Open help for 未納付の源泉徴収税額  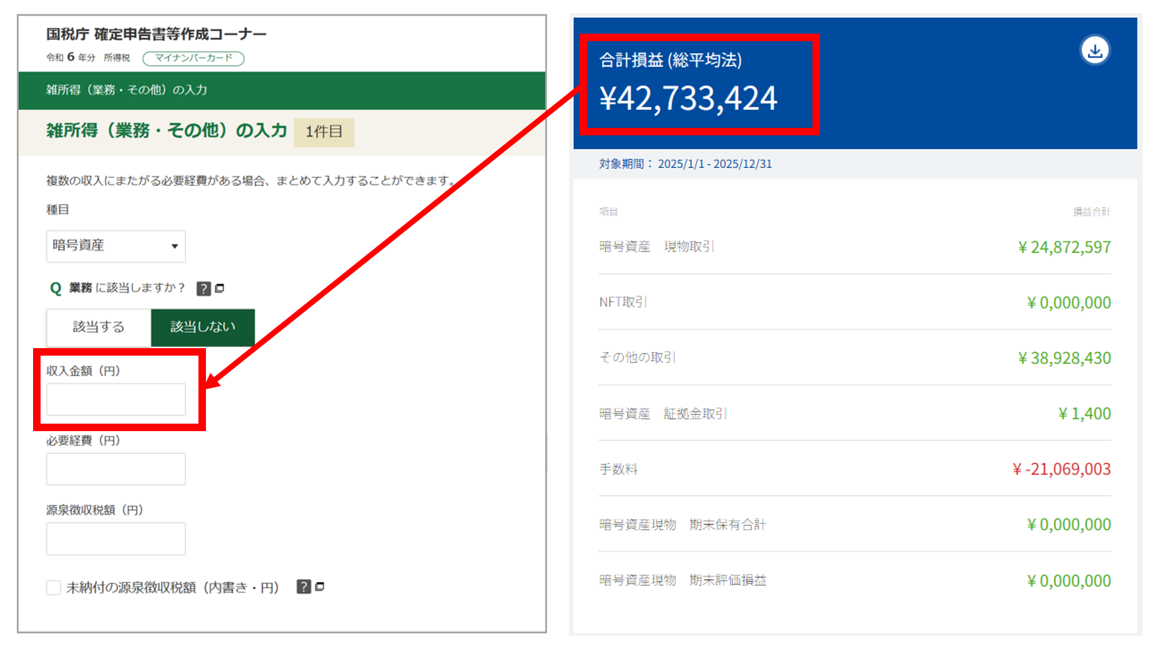(303, 586)
